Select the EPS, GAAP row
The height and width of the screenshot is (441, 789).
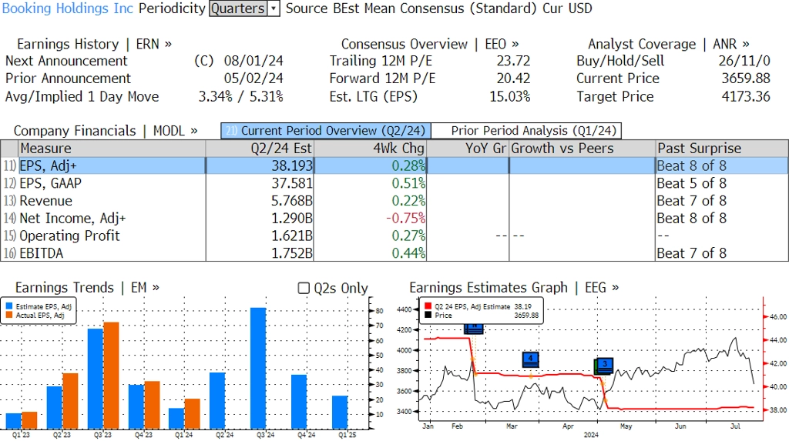click(x=394, y=183)
